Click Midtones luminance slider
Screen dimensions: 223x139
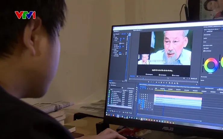tap(220, 62)
